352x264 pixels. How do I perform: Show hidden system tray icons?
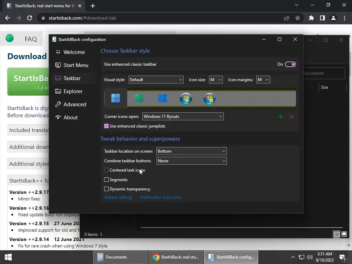tap(293, 257)
